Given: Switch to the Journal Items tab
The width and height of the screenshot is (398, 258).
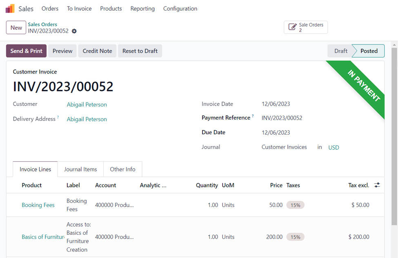Looking at the screenshot, I should pos(80,169).
